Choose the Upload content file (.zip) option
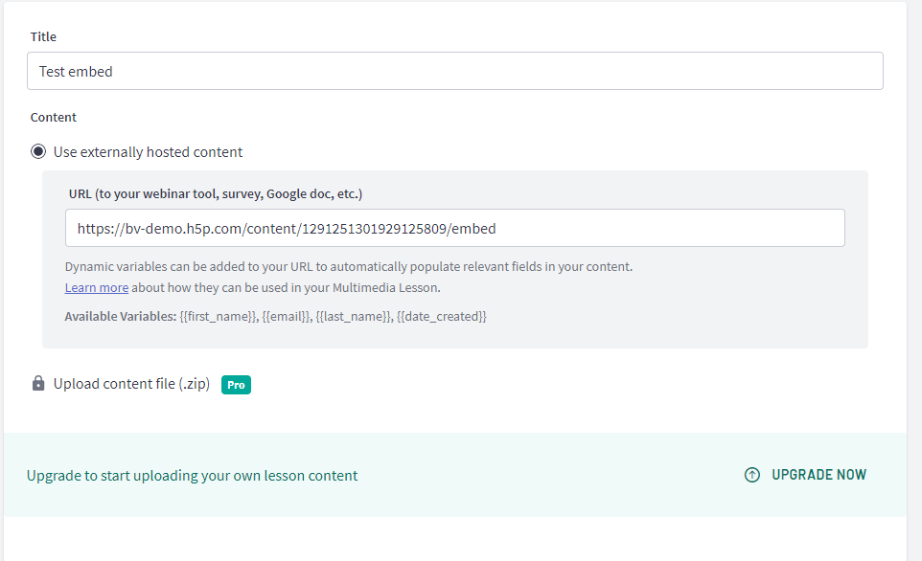 (131, 384)
